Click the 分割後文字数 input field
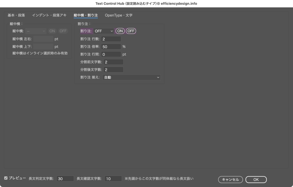The height and width of the screenshot is (187, 293). [x=113, y=70]
